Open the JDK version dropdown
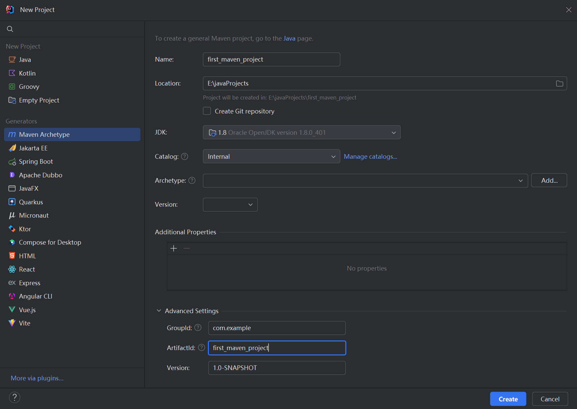The height and width of the screenshot is (409, 577). tap(301, 132)
